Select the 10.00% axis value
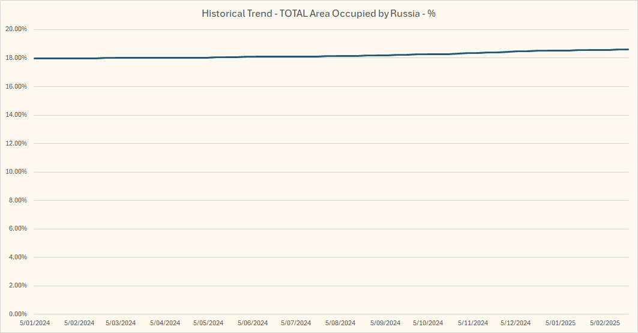The image size is (638, 333). click(16, 172)
